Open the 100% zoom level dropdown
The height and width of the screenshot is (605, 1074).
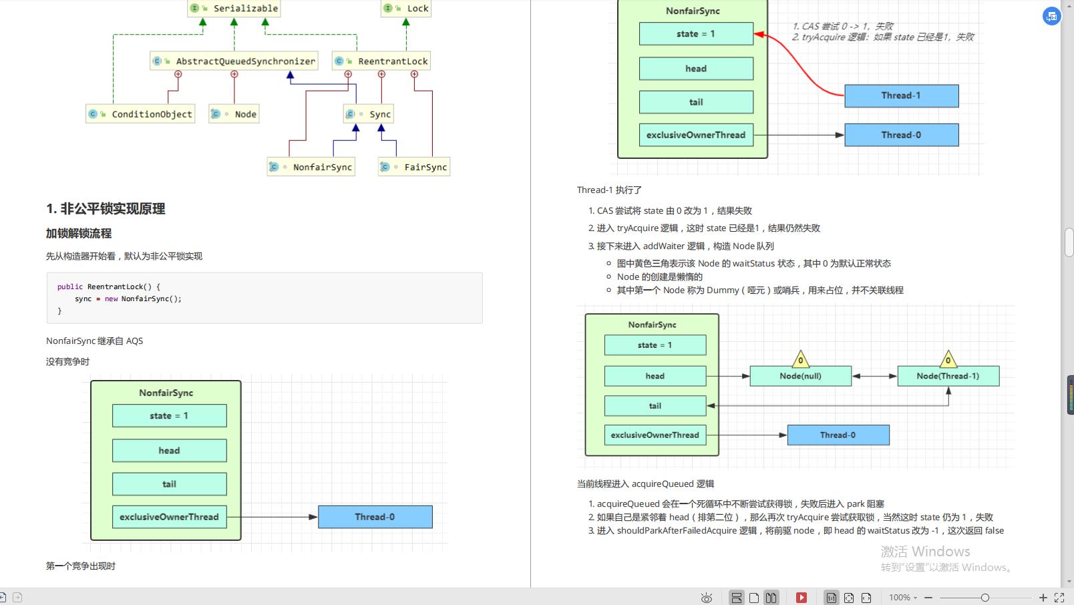tap(902, 597)
